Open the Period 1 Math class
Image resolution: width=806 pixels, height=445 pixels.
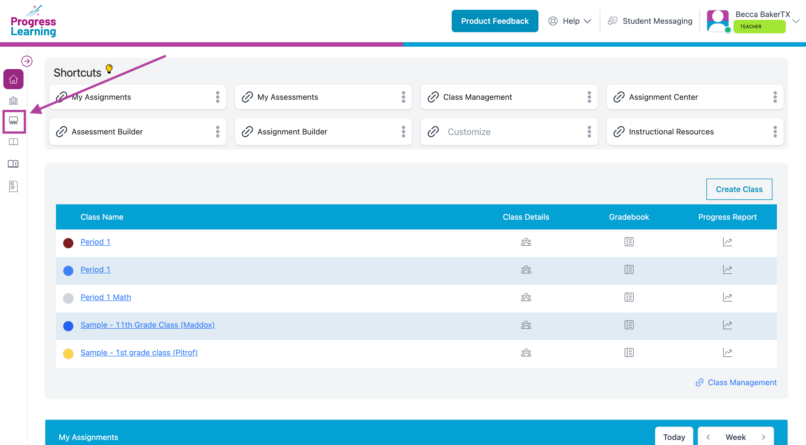pos(106,297)
